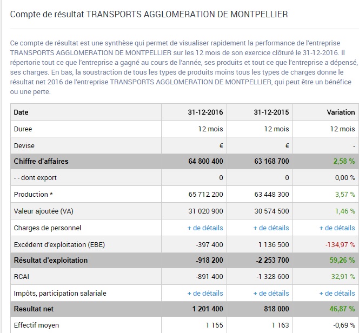359x333 pixels.
Task: Open Charges de personnel details under Variation
Action: pos(337,228)
